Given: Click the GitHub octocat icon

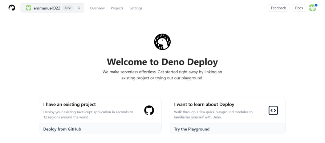Looking at the screenshot, I should click(x=149, y=110).
